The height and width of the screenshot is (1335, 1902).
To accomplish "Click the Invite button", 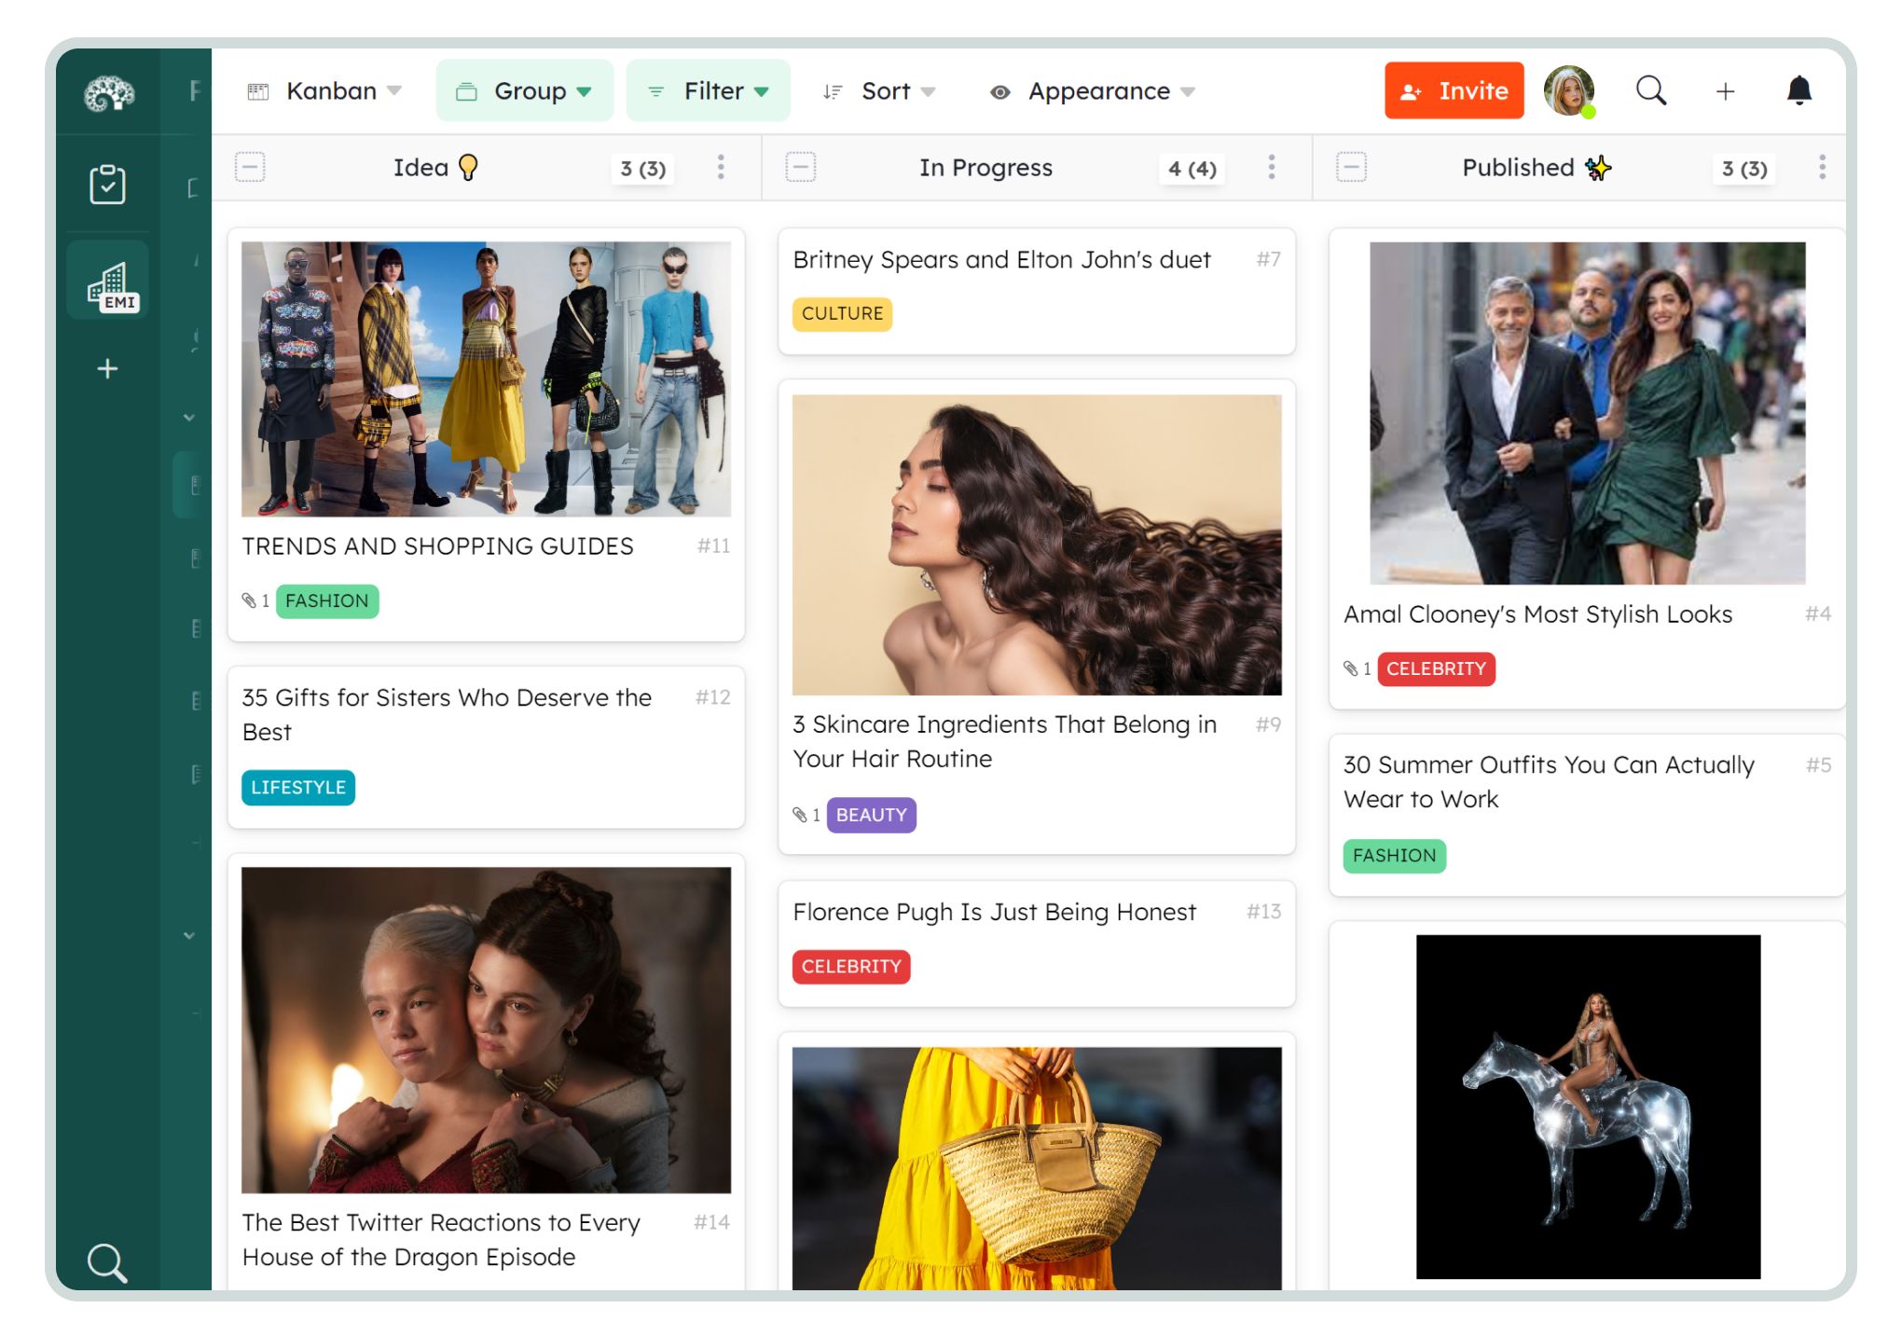I will [1454, 90].
